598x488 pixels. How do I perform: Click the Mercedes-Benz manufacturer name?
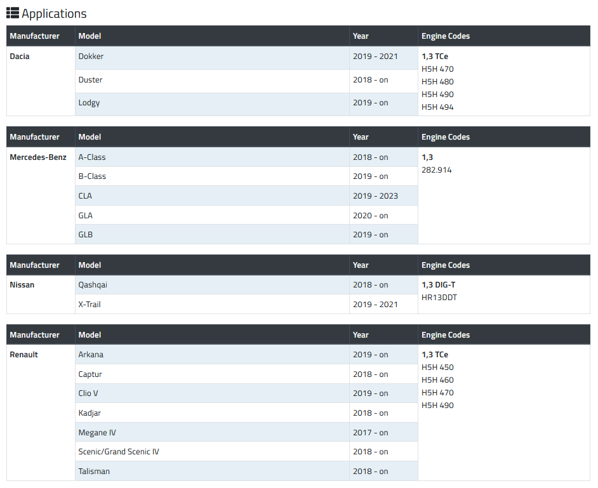point(38,157)
